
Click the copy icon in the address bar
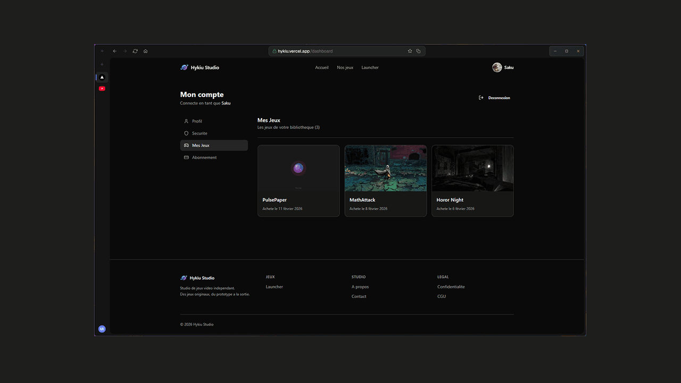coord(418,51)
